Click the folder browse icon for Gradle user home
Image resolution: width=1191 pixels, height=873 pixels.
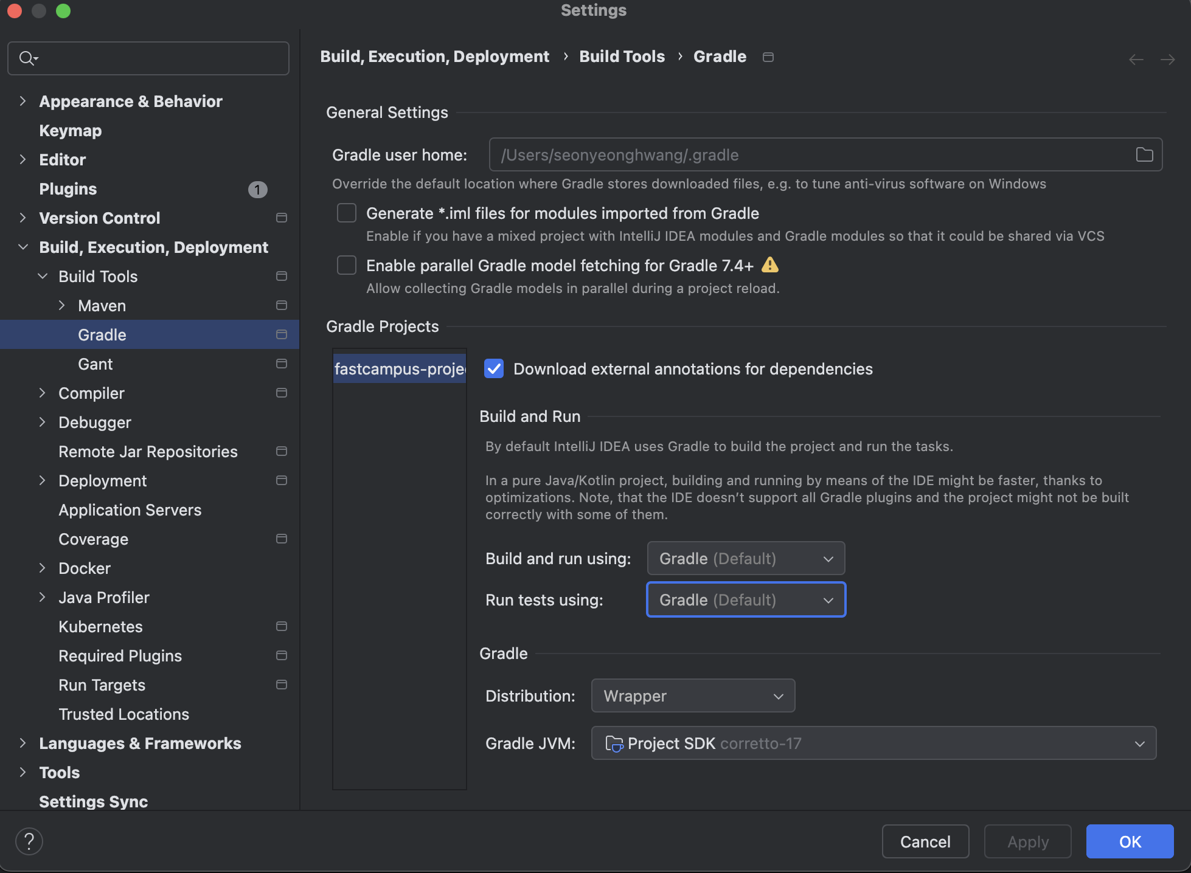coord(1144,155)
